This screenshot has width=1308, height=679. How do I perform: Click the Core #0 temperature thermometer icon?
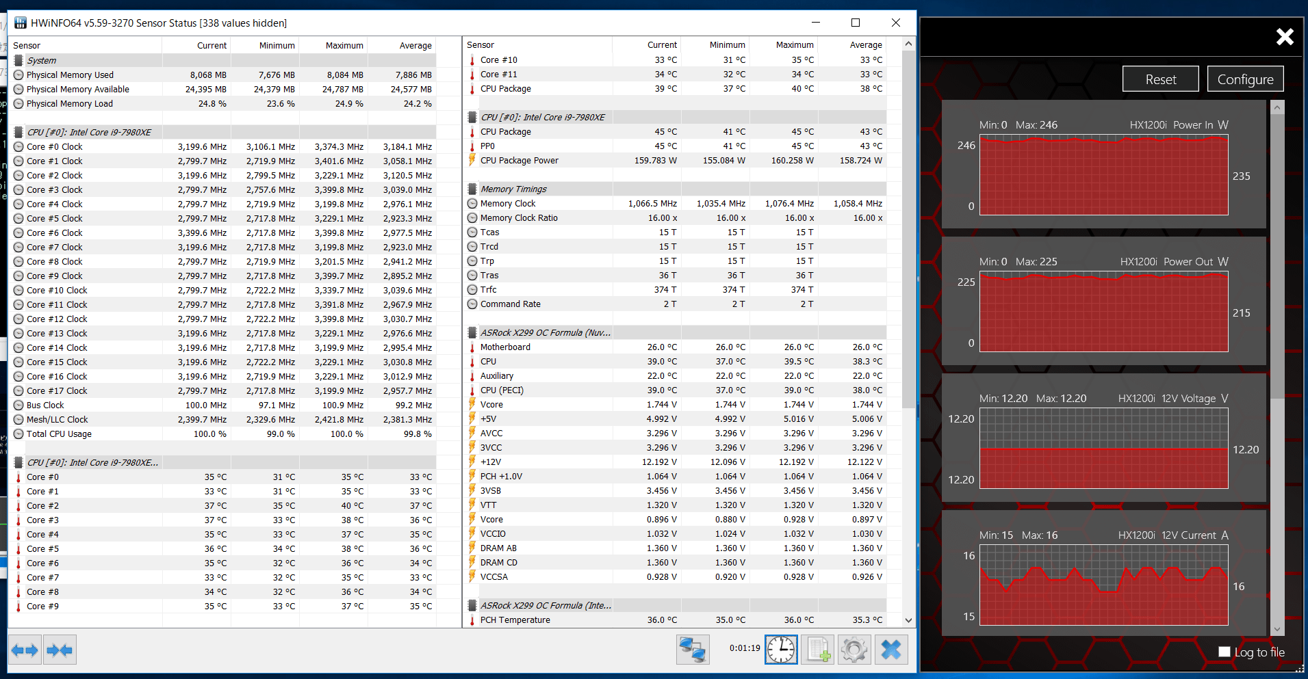click(x=18, y=477)
